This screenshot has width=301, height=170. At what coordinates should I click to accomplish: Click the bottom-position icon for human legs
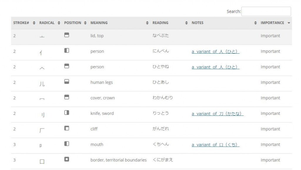tap(67, 82)
